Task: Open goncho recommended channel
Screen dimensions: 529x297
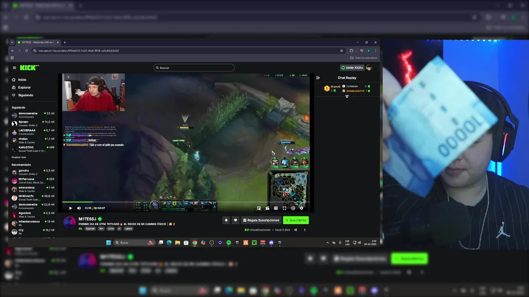Action: coord(33,172)
